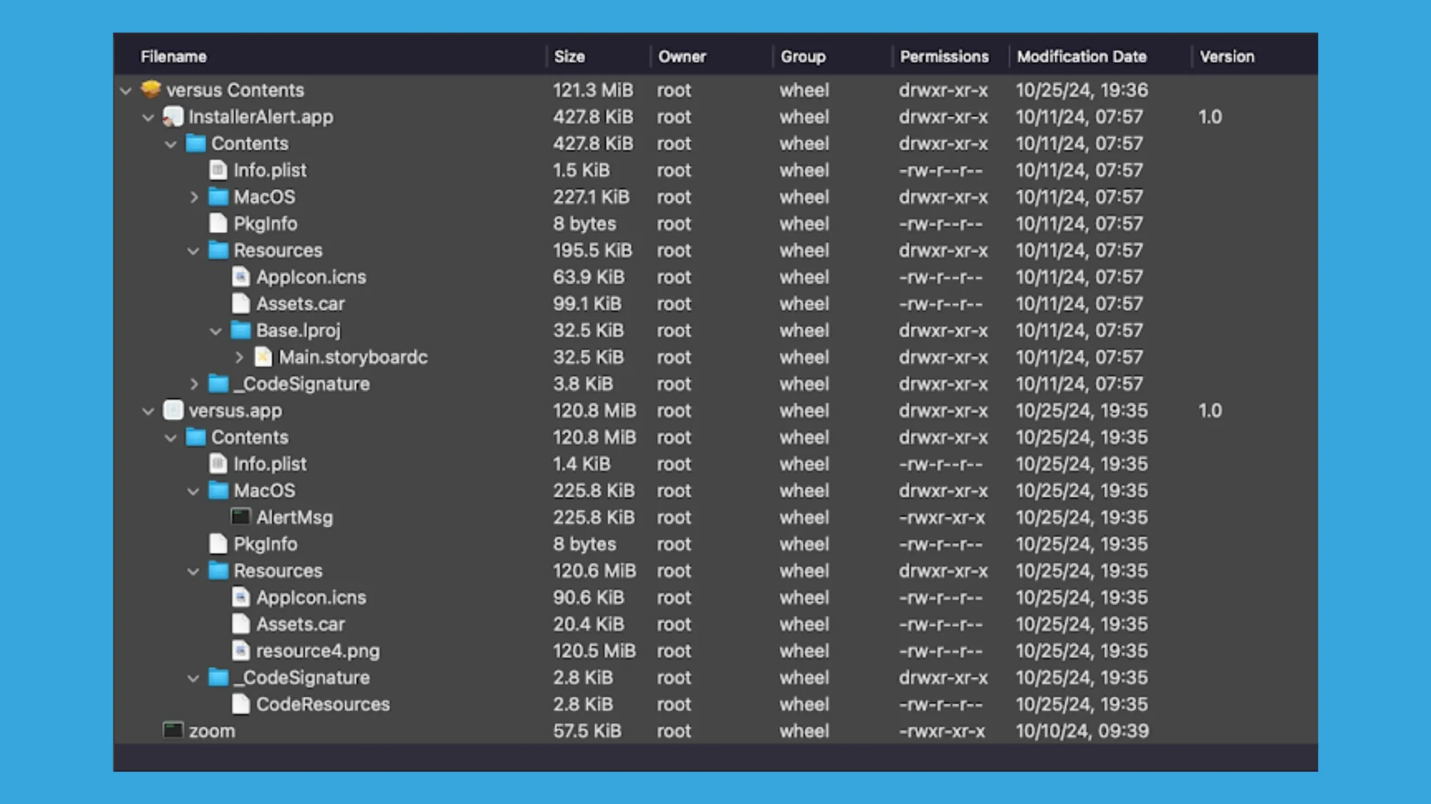Click the versus Contents package icon
This screenshot has width=1431, height=804.
[x=150, y=89]
